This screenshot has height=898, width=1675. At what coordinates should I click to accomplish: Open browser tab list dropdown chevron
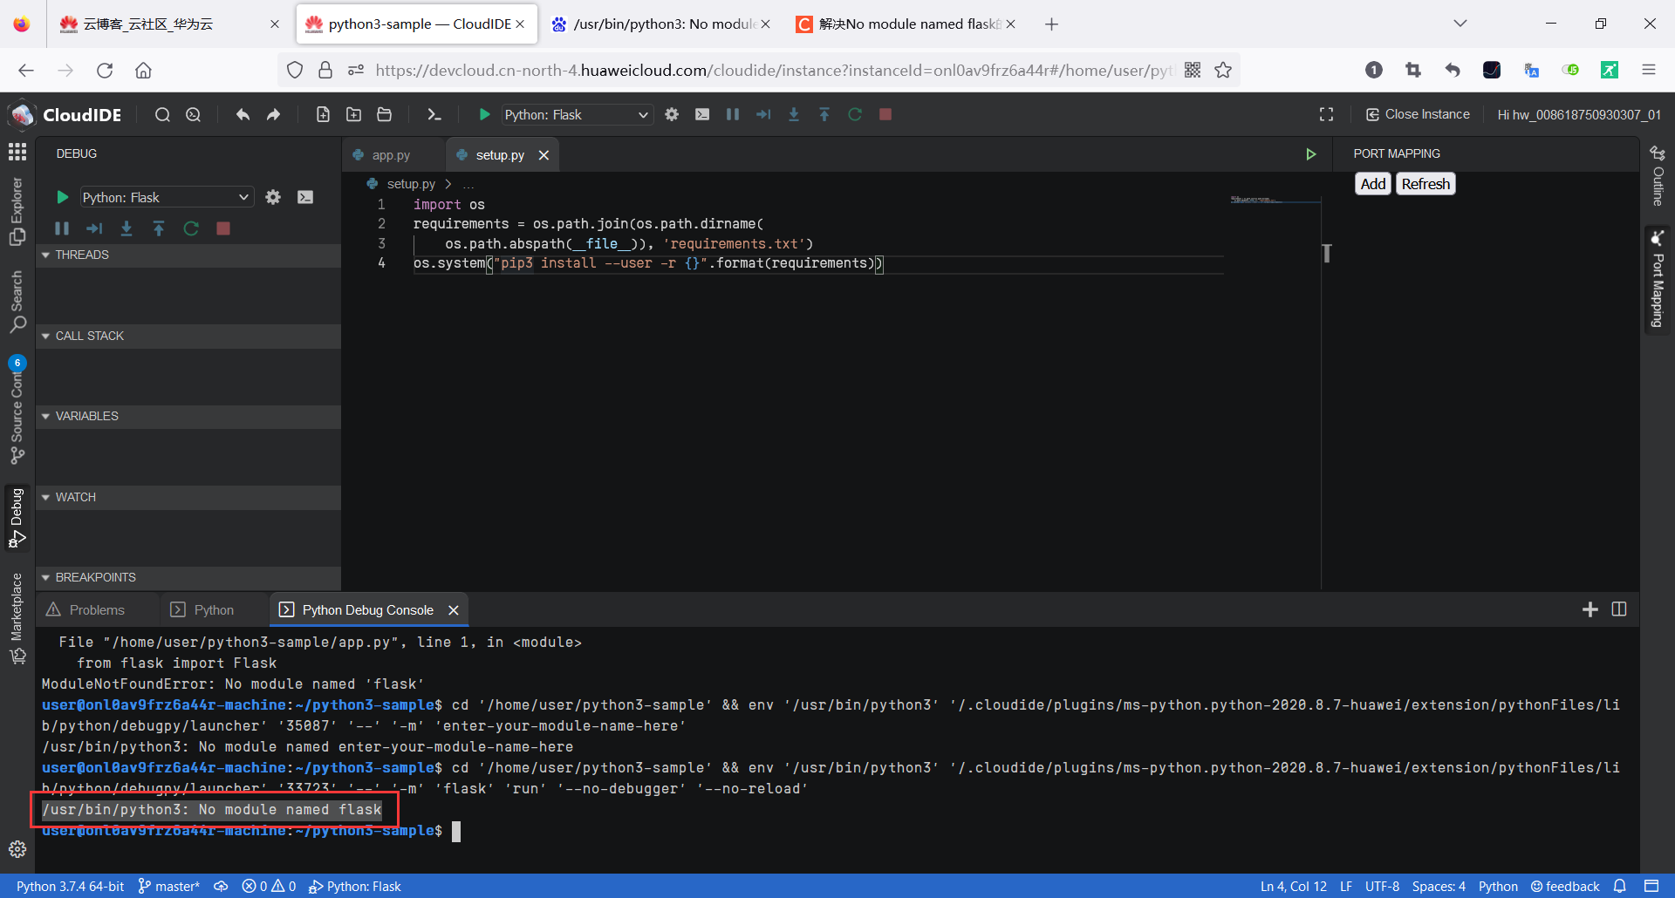[x=1460, y=24]
